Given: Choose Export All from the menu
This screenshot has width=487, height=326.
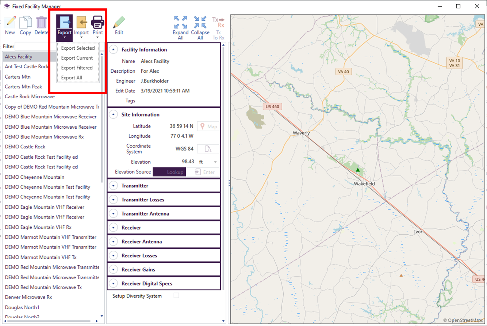Looking at the screenshot, I should click(72, 77).
